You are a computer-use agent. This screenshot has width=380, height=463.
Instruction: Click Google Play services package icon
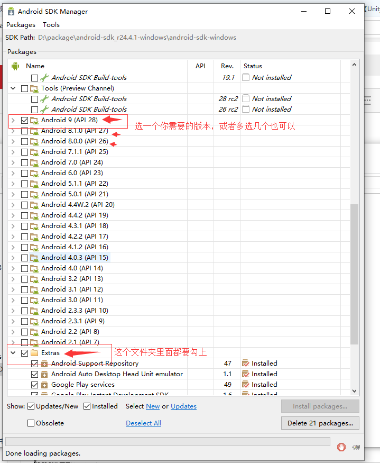point(44,385)
